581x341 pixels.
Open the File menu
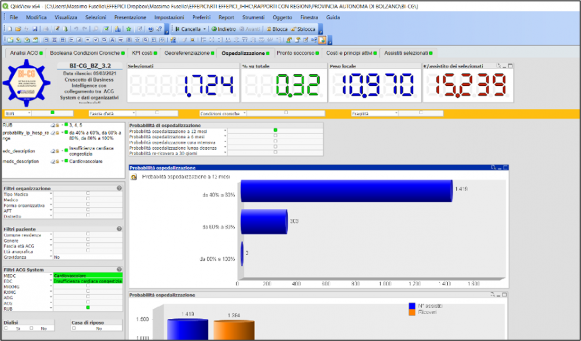coord(14,18)
